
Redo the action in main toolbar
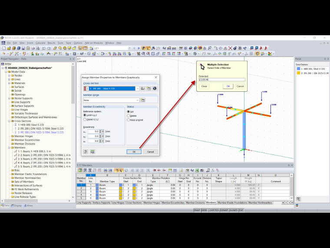tap(49, 48)
